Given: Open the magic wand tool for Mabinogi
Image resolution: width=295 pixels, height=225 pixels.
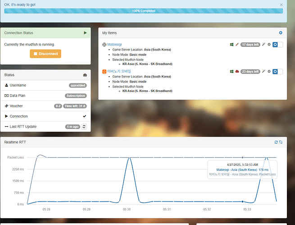Looking at the screenshot, I should (263, 45).
